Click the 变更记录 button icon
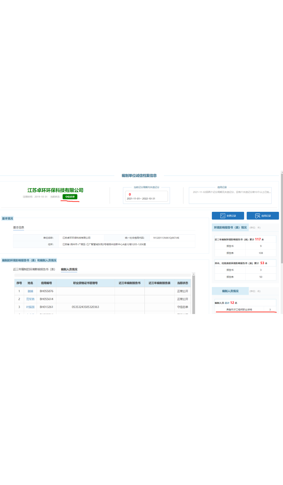Image resolution: width=283 pixels, height=485 pixels. point(222,216)
